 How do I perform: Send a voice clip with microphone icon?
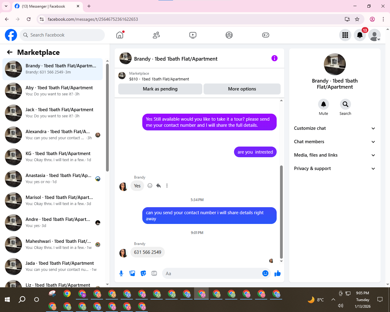point(121,273)
